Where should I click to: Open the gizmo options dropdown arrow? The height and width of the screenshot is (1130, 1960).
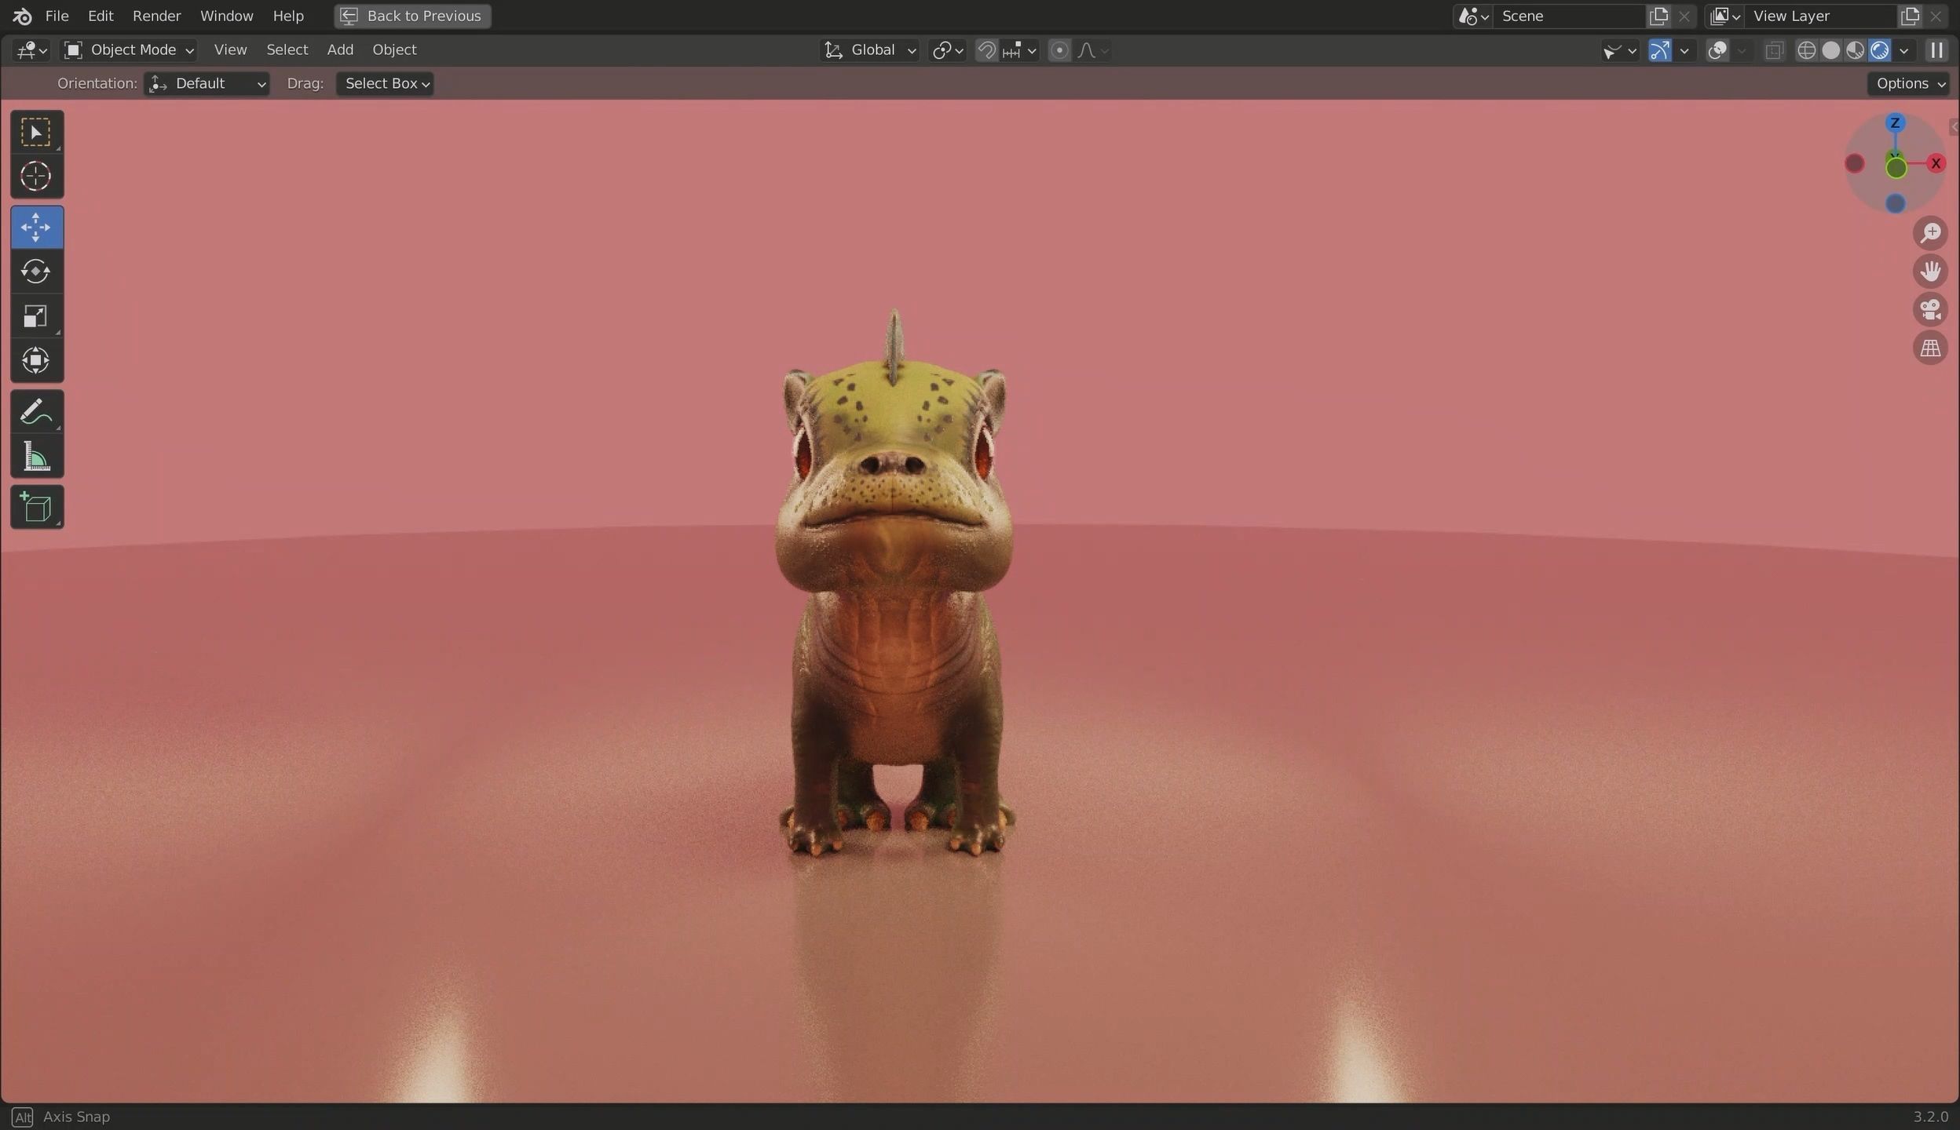1684,50
